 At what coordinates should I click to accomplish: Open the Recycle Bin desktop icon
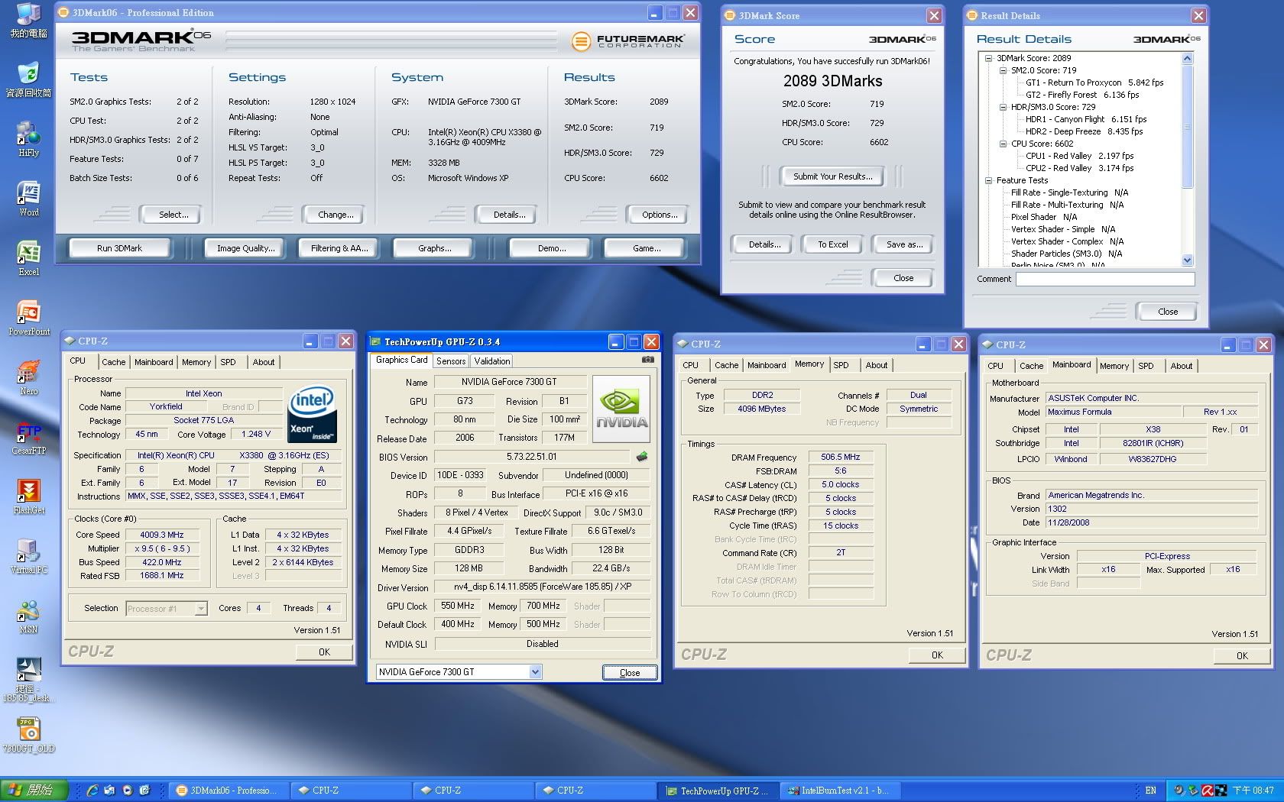(x=28, y=79)
